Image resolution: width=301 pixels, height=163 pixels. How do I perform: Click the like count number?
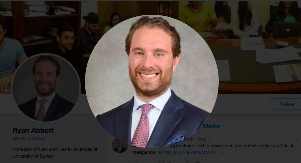(x=198, y=162)
